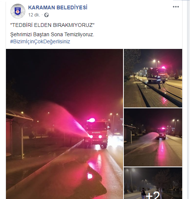190x199 pixels.
Task: Open the KARAMAN BELEDİYESİ page name link
Action: tap(58, 7)
